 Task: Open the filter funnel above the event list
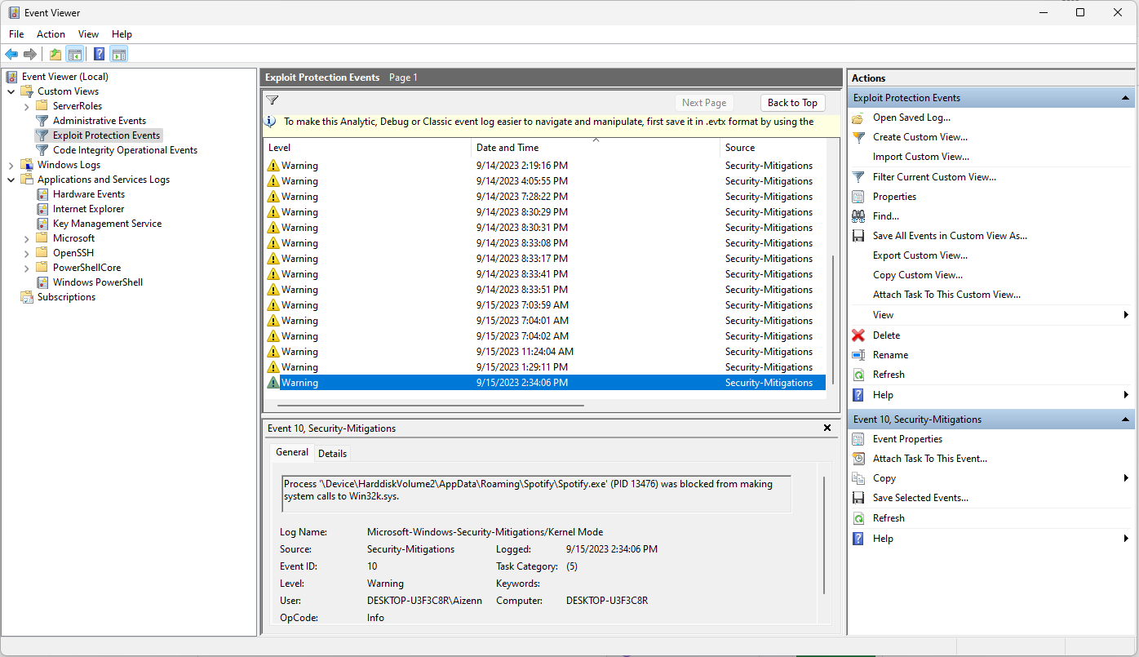coord(273,100)
